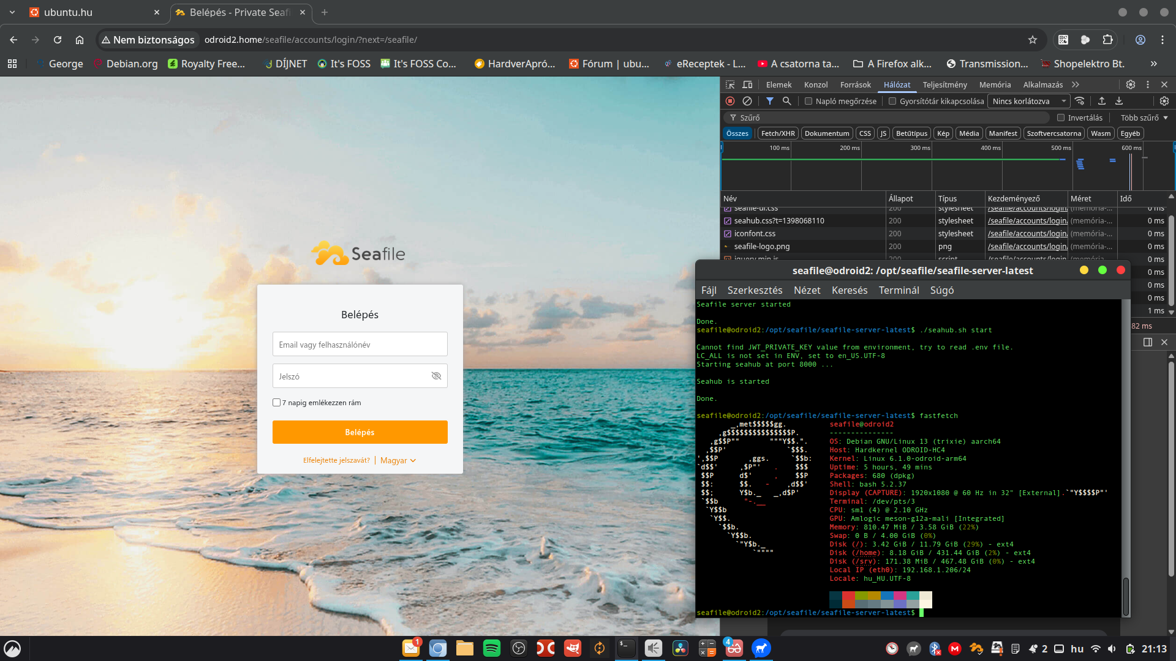Clear the network log
The height and width of the screenshot is (661, 1176).
point(747,101)
